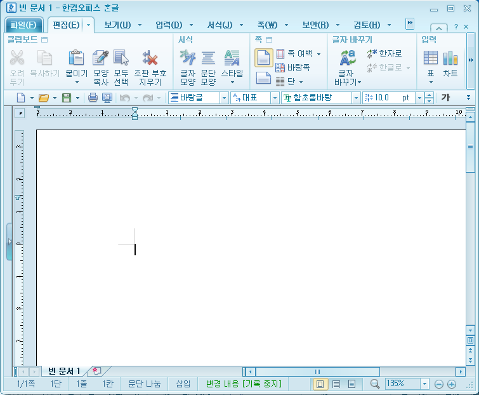
Task: Select full-page view mode icon
Action: 352,384
